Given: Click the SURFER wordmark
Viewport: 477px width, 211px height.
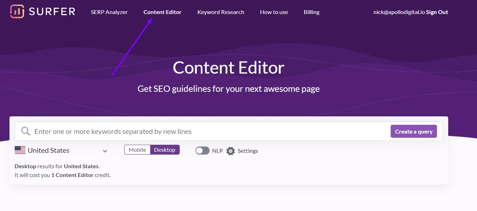Looking at the screenshot, I should [x=52, y=12].
